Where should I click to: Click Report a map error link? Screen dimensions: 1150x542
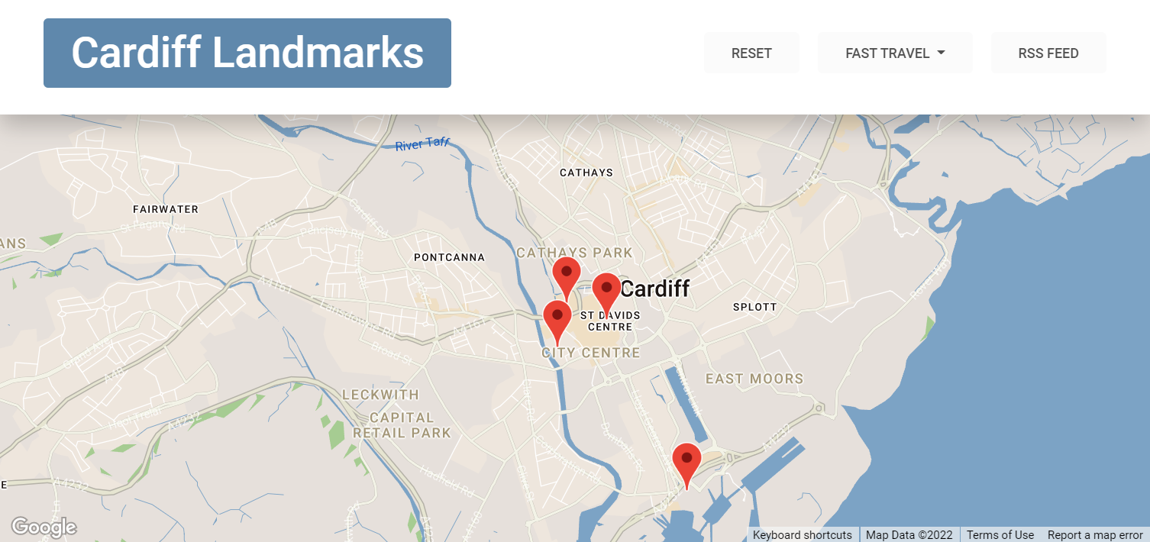(1095, 534)
